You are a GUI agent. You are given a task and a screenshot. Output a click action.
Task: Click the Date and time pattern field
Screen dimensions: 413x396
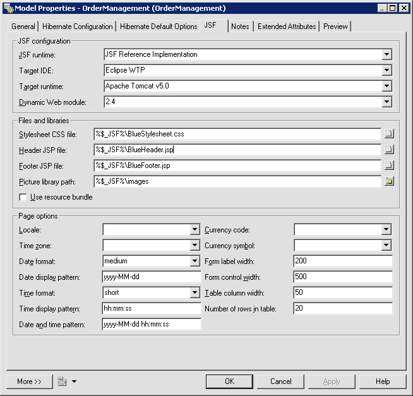[x=152, y=325]
